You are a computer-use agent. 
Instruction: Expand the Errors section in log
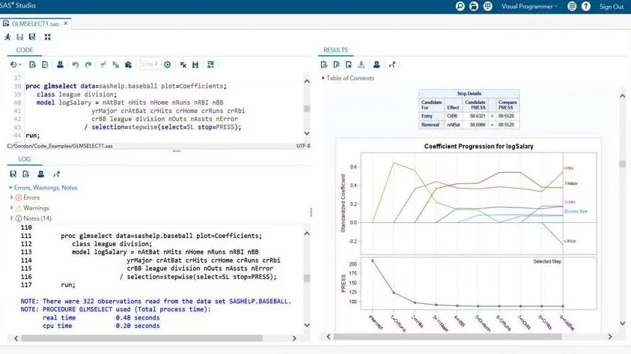(x=11, y=198)
